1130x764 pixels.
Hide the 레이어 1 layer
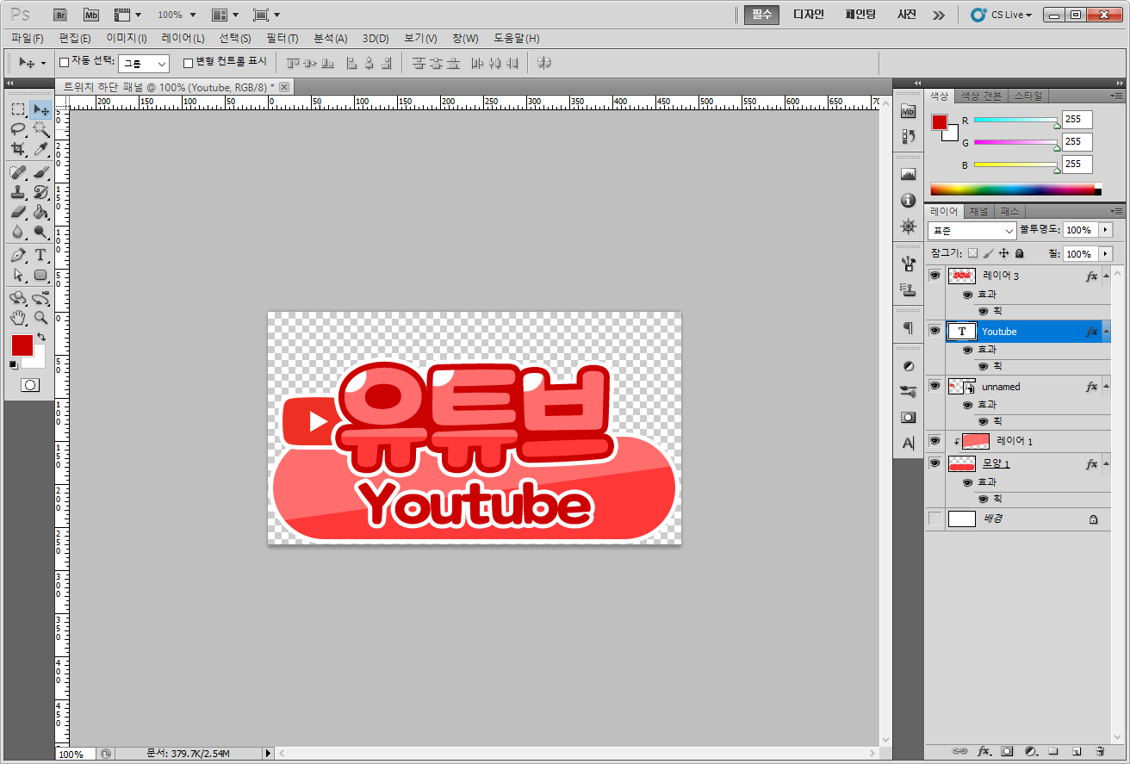934,441
